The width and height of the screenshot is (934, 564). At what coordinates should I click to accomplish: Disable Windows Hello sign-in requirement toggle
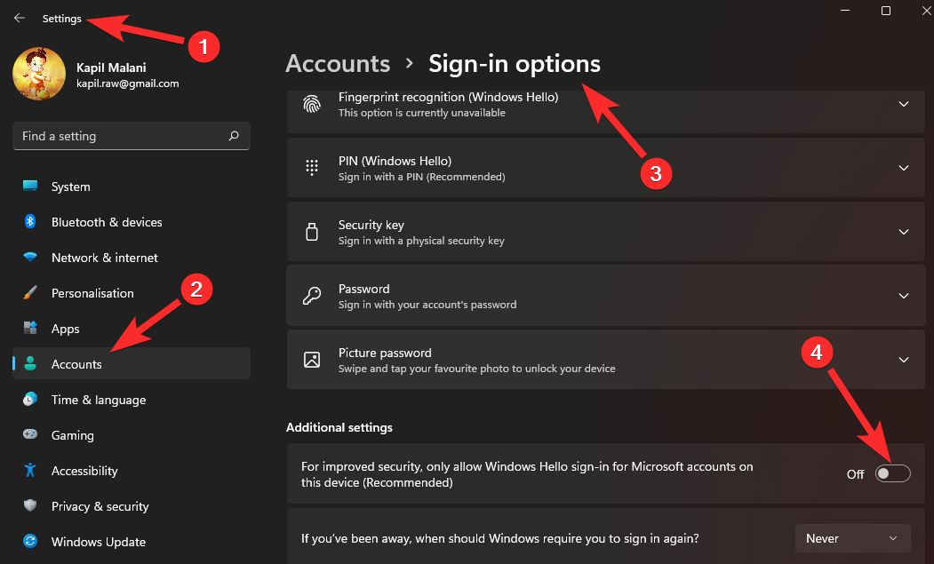tap(892, 473)
